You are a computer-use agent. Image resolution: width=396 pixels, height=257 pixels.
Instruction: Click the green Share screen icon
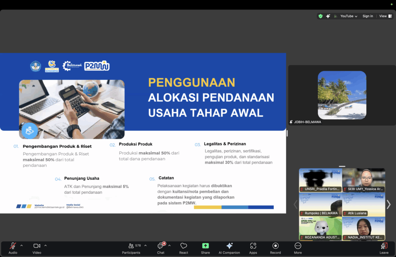point(205,246)
